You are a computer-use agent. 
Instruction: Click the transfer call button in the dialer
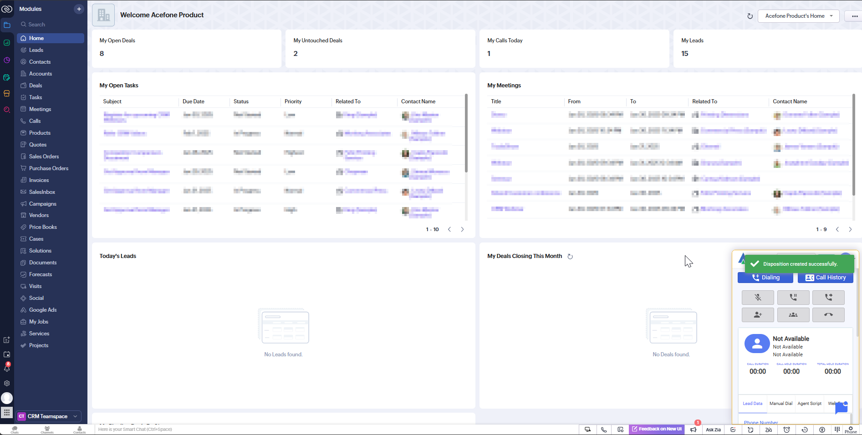coord(828,298)
